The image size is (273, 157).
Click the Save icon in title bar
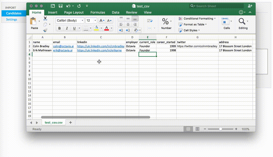(x=61, y=6)
